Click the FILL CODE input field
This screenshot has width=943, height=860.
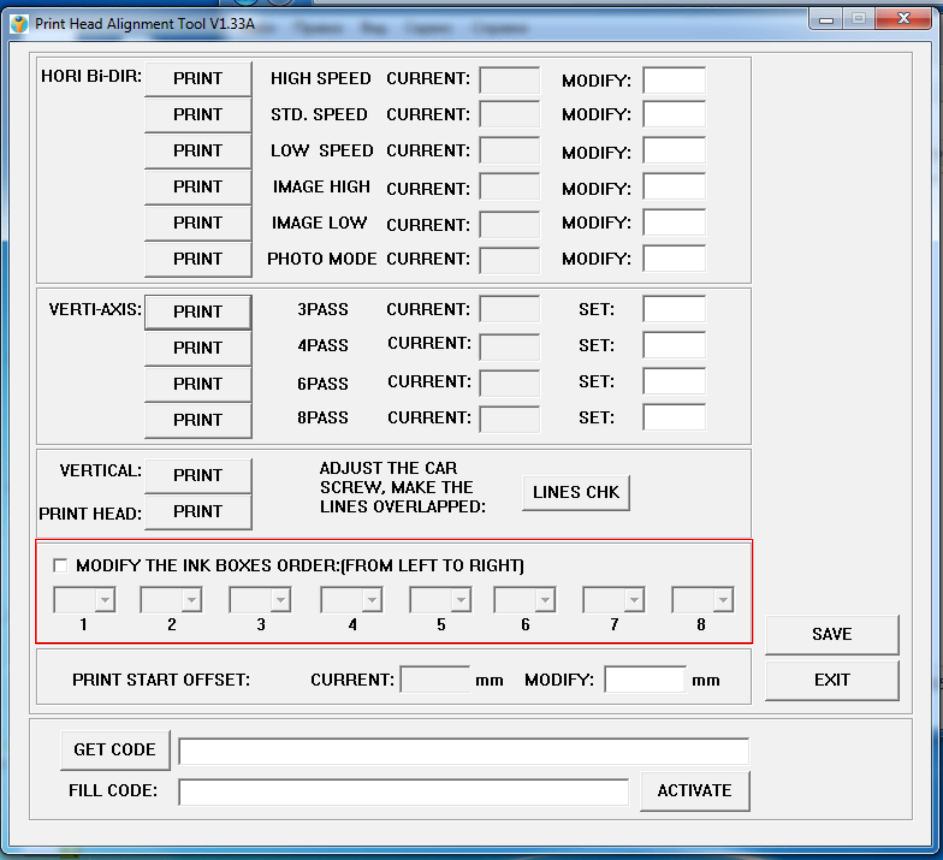pyautogui.click(x=403, y=792)
